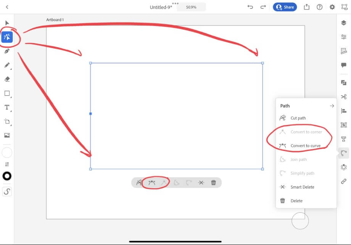Open the 50.9% zoom field
The image size is (351, 245).
point(191,7)
